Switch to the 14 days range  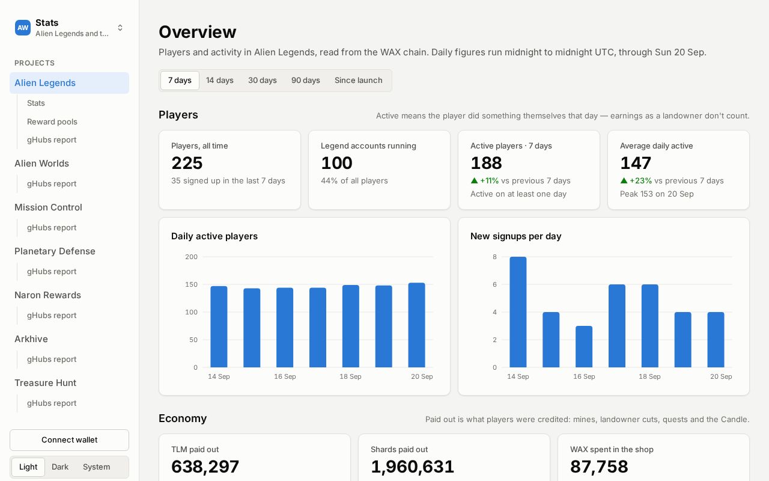(220, 81)
